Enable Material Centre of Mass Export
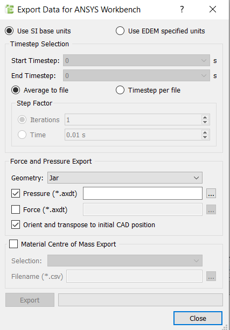This screenshot has width=230, height=330. click(x=13, y=244)
